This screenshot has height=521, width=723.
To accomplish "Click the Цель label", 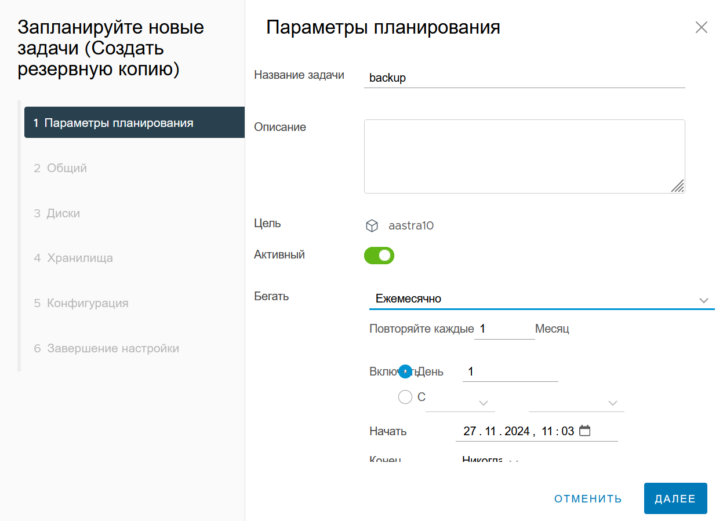I will pos(267,223).
